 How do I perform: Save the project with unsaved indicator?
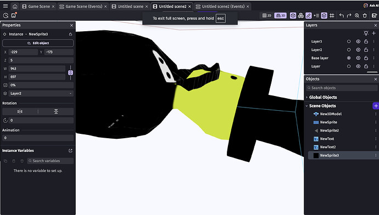pos(14,15)
